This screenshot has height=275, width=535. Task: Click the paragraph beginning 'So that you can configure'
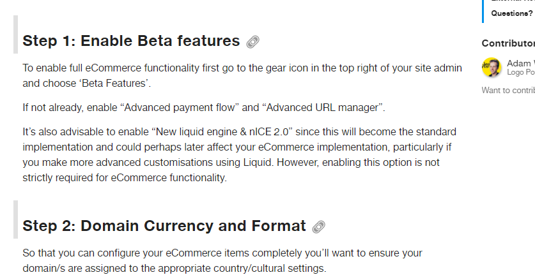222,261
